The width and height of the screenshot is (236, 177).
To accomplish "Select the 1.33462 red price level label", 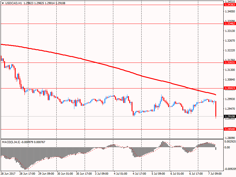I will tap(230, 24).
